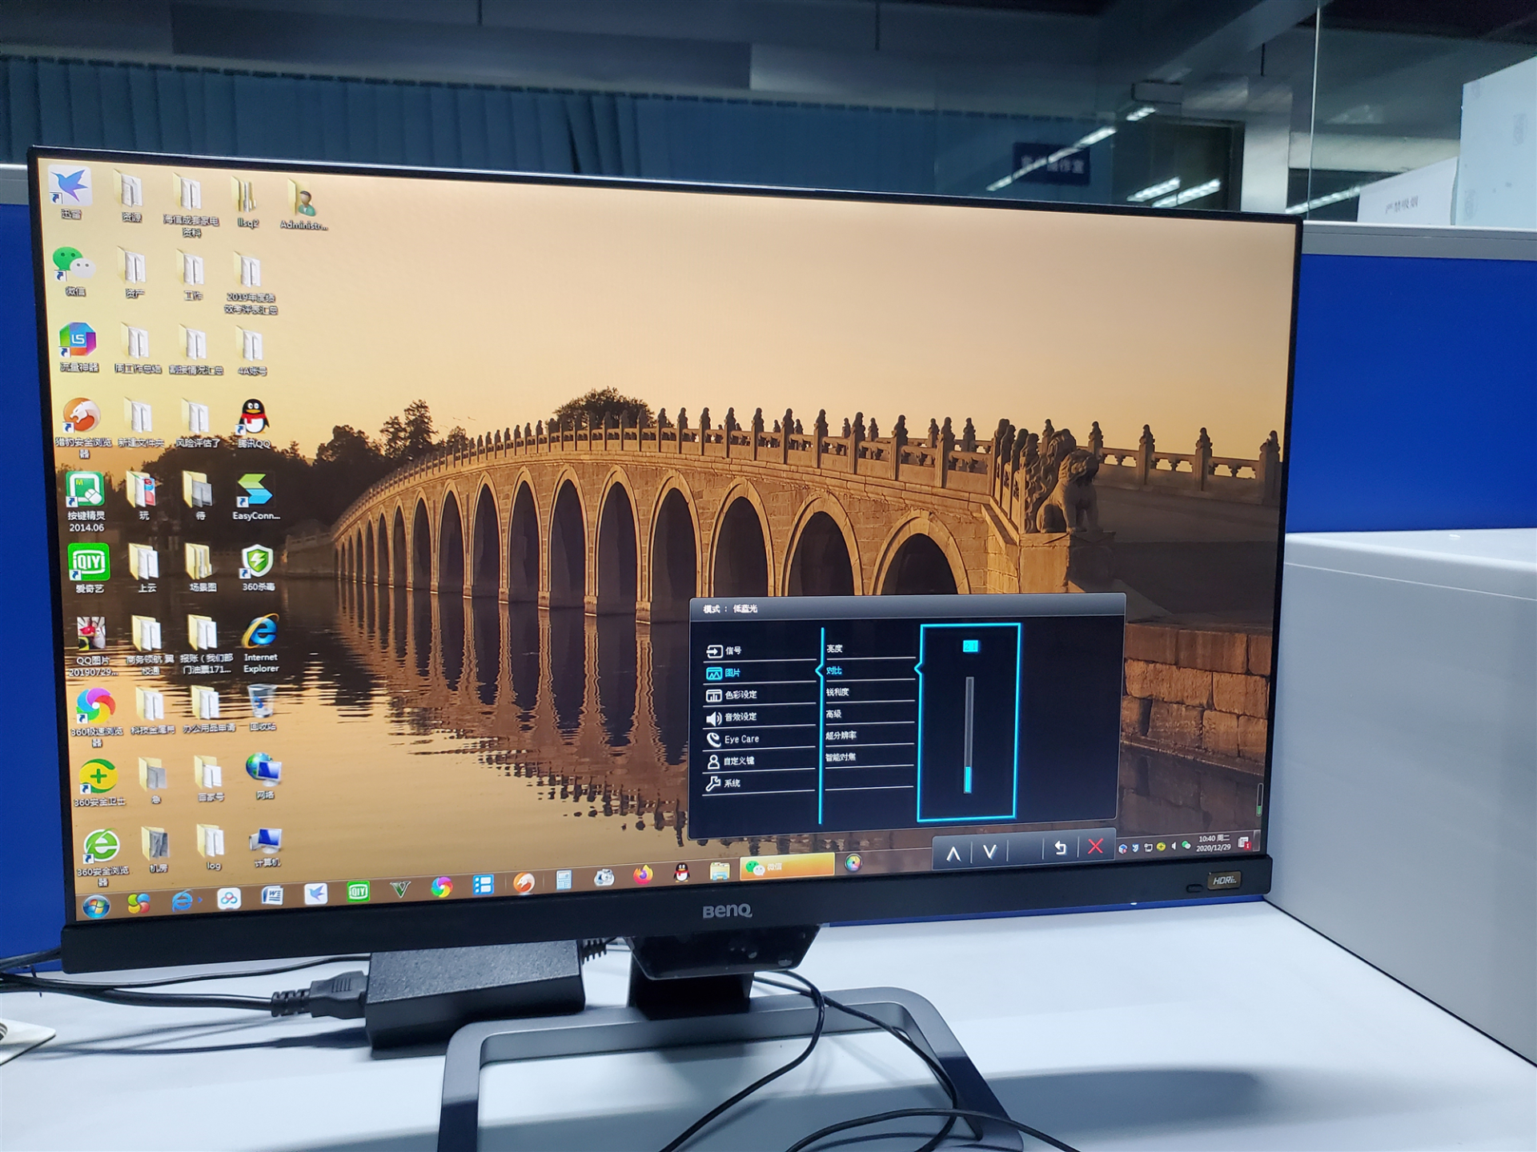The width and height of the screenshot is (1537, 1152).
Task: Select Eye Care in the OSD menu
Action: 759,739
